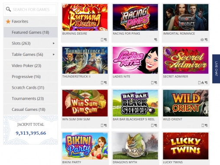The image size is (220, 165).
Task: Click the Search for Games field
Action: (31, 10)
